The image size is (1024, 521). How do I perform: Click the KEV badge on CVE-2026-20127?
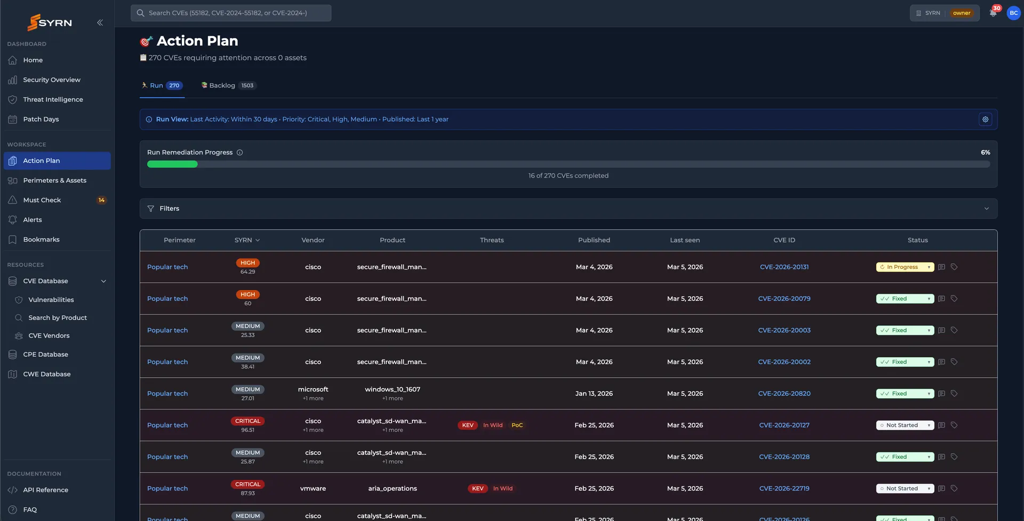(x=468, y=426)
